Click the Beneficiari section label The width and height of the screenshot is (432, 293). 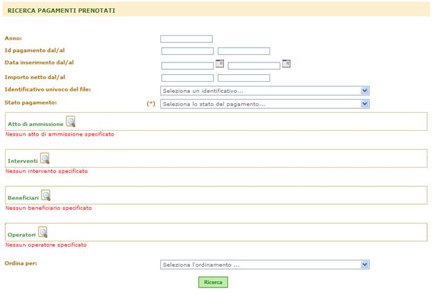click(x=23, y=197)
